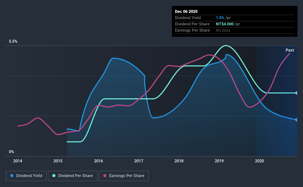
Task: Click the Dividend Yield endpoint marker
Action: (x=296, y=120)
